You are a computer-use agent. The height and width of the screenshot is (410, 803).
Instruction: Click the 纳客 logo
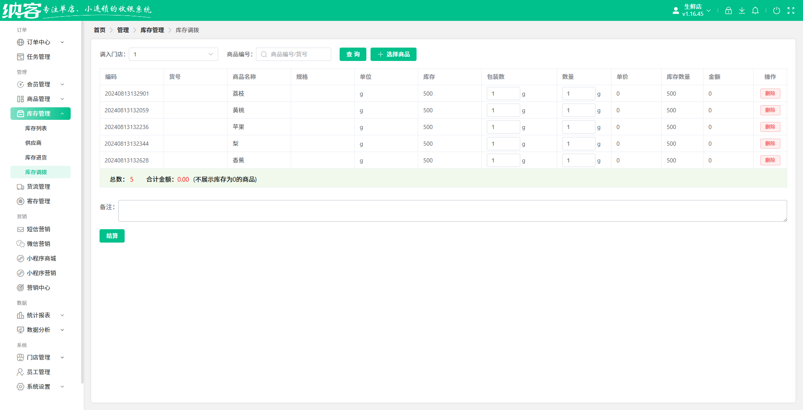(22, 10)
